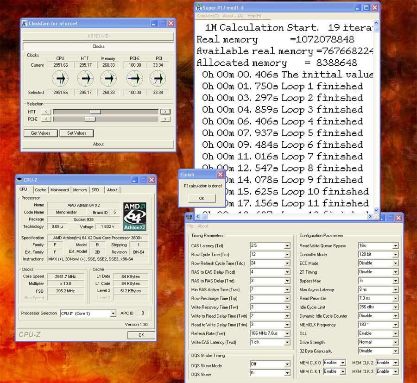Click the Super PI horizontal scrollbar left arrow
The image size is (417, 383).
[197, 216]
